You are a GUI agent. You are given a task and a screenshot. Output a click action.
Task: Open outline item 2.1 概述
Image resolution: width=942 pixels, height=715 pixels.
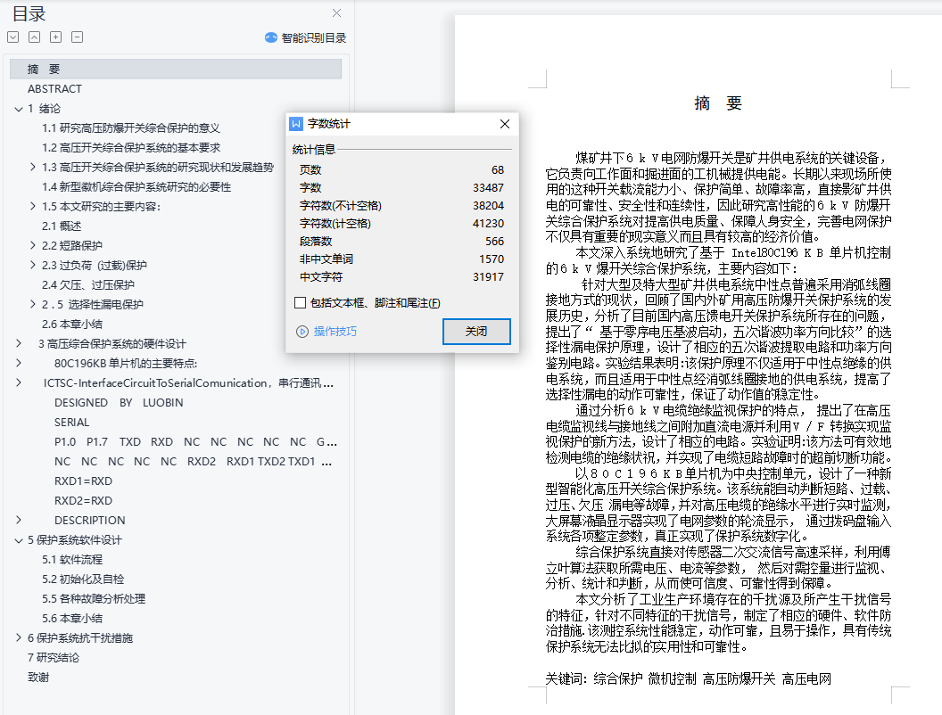(62, 226)
